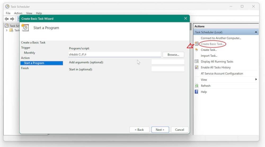Click the Create Basic Task icon in Actions
The width and height of the screenshot is (265, 147).
[x=197, y=44]
